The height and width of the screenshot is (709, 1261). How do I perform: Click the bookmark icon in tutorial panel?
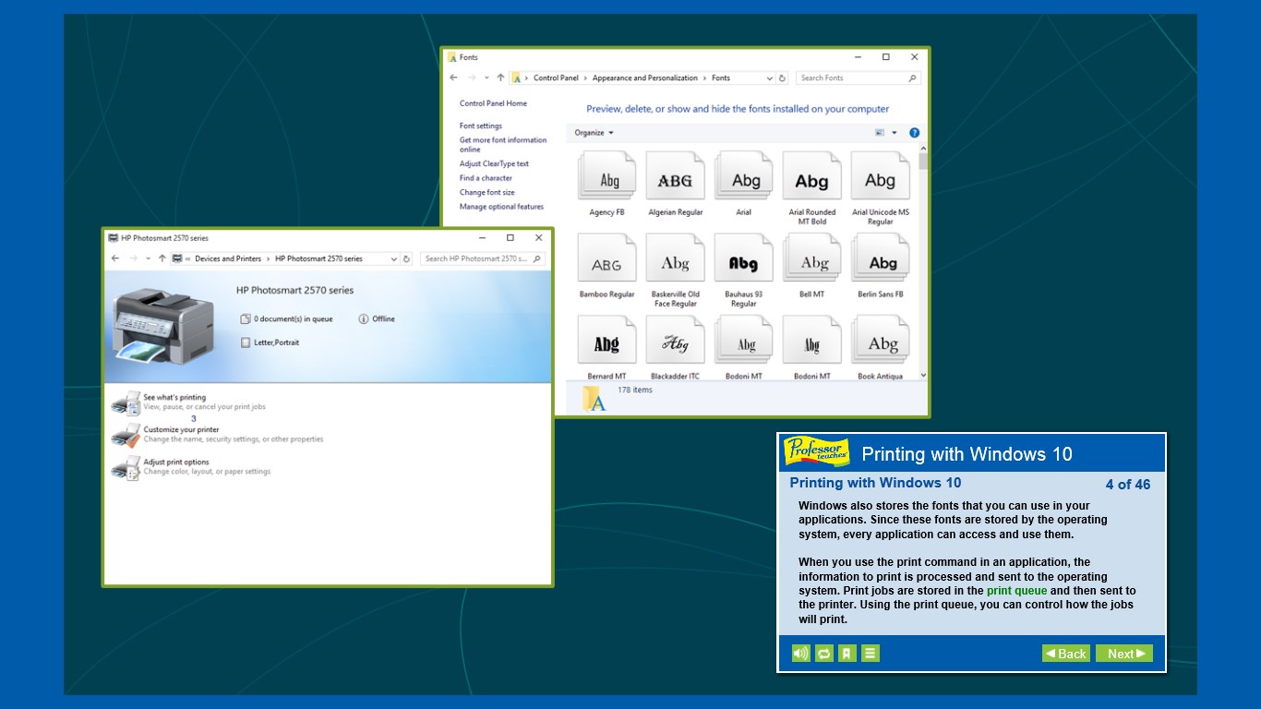pos(847,654)
